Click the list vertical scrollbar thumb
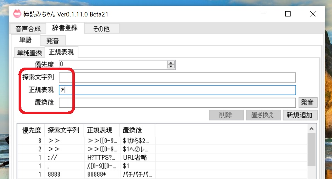The height and width of the screenshot is (179, 332). tap(312, 150)
